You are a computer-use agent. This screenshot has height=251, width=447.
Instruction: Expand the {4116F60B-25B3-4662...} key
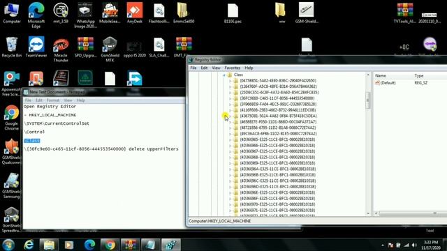230,110
